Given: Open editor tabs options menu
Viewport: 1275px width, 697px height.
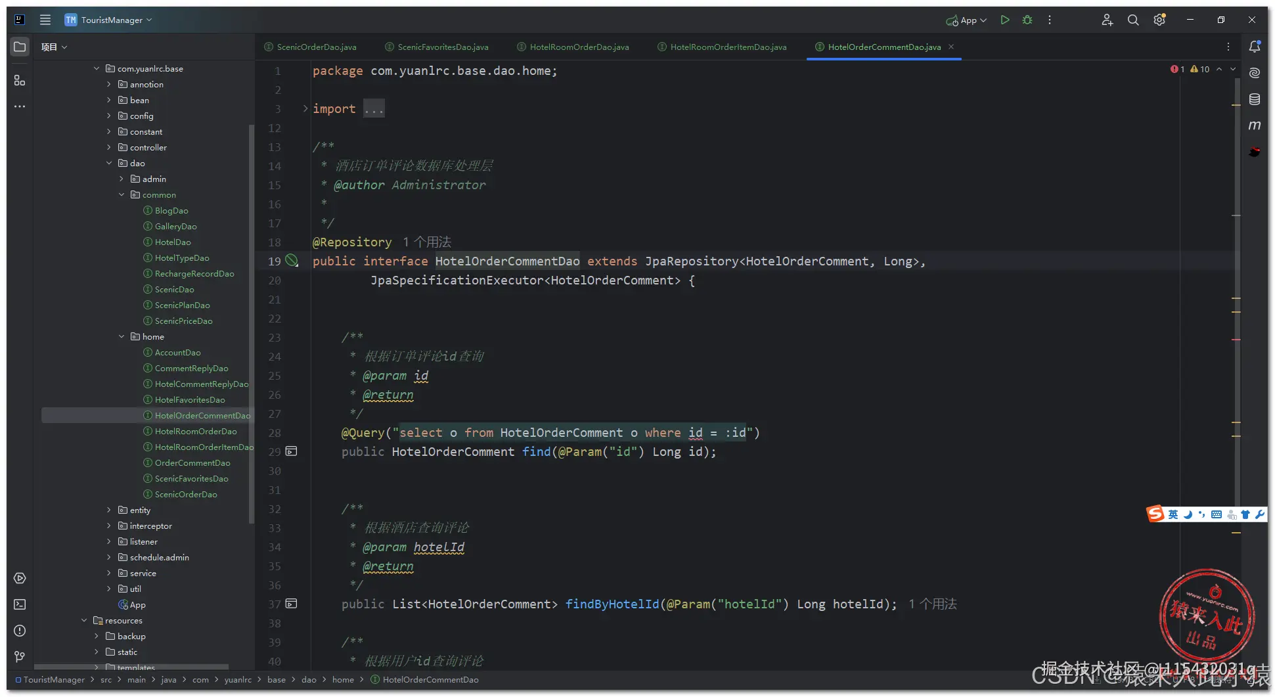Looking at the screenshot, I should 1228,47.
